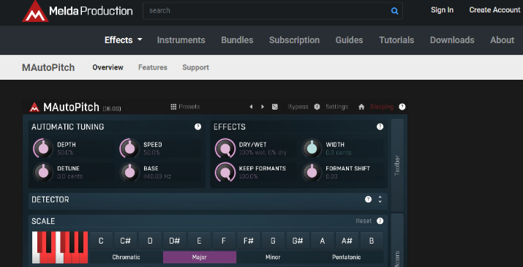Image resolution: width=523 pixels, height=267 pixels.
Task: Toggle note D in scale
Action: pos(150,241)
